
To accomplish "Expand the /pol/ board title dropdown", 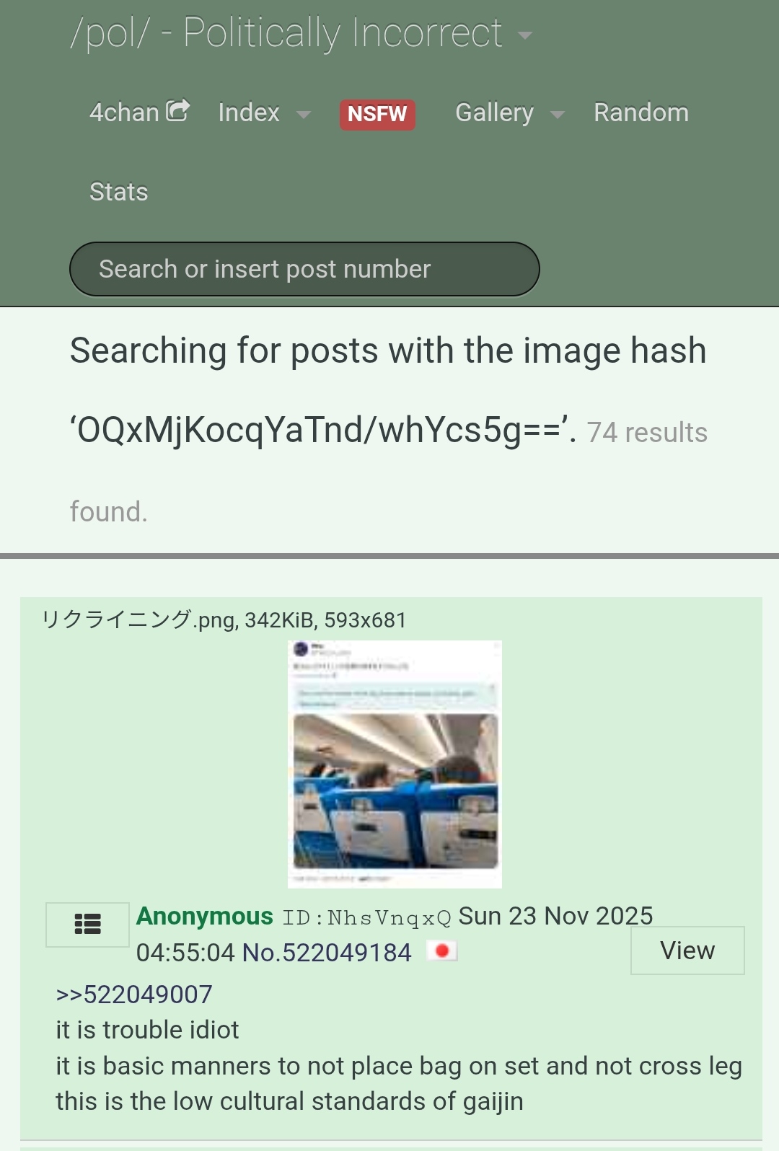I will [x=525, y=35].
